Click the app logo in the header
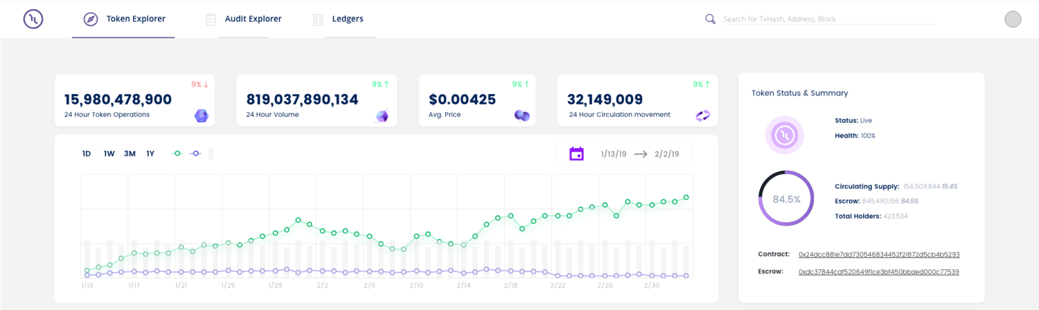The width and height of the screenshot is (1039, 310). (33, 19)
